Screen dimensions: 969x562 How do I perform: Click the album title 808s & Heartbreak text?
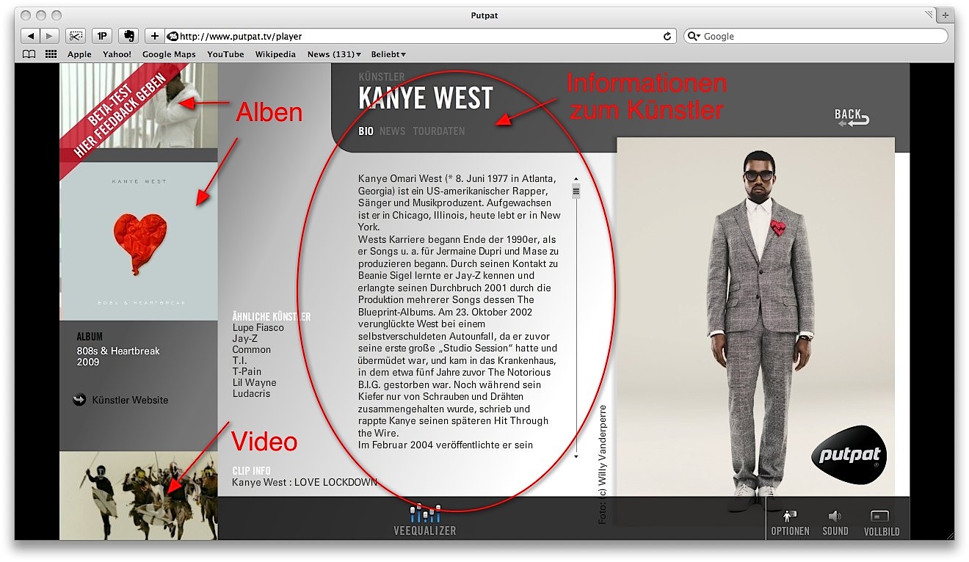click(118, 351)
